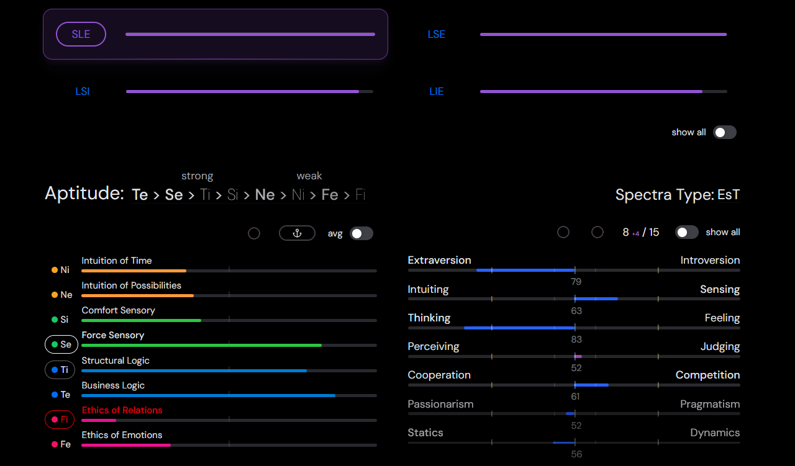795x466 pixels.
Task: Click Fi in the Aptitude ranking
Action: (360, 195)
